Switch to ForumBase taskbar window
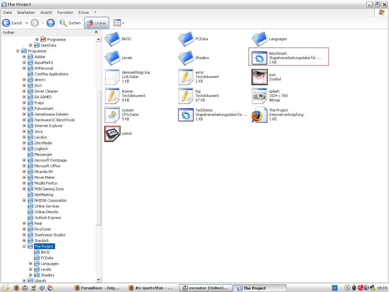 click(97, 288)
